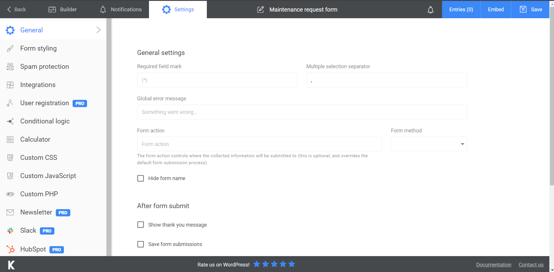Open the Calculator settings icon
Viewport: 554px width, 272px height.
10,139
